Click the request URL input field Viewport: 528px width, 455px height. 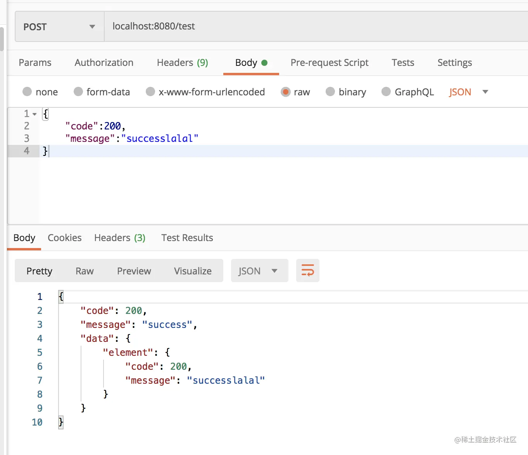(310, 26)
